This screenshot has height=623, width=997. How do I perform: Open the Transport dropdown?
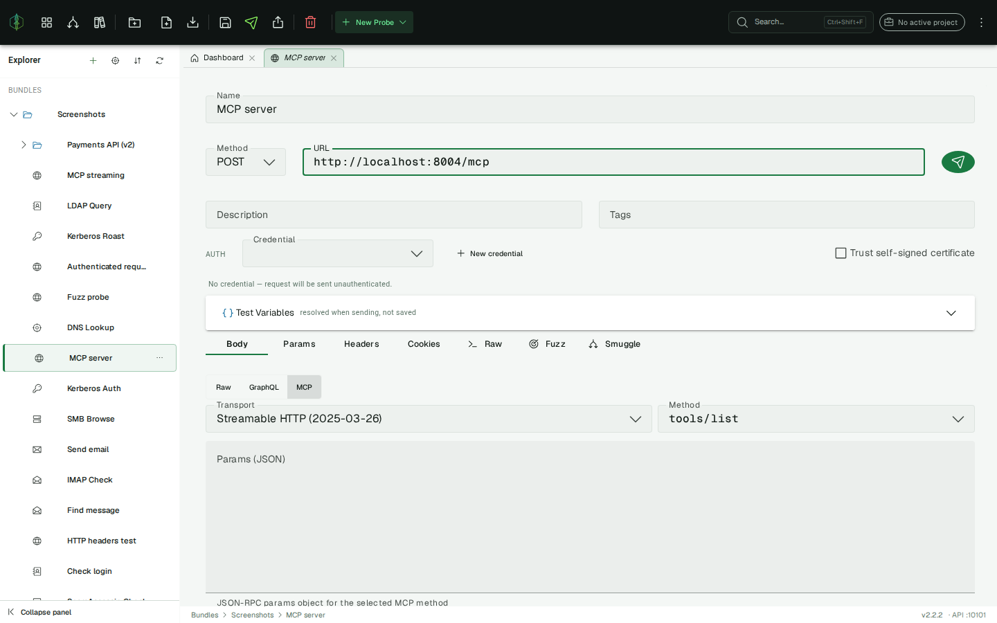click(x=429, y=419)
